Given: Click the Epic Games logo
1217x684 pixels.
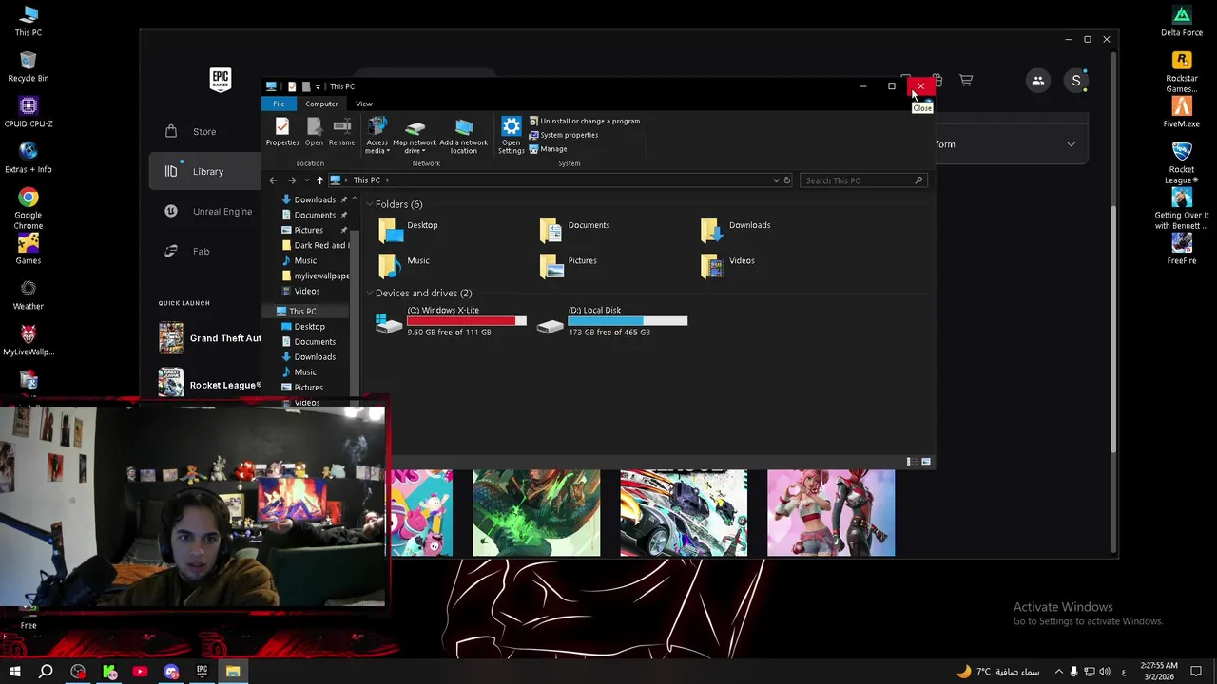Looking at the screenshot, I should (221, 80).
